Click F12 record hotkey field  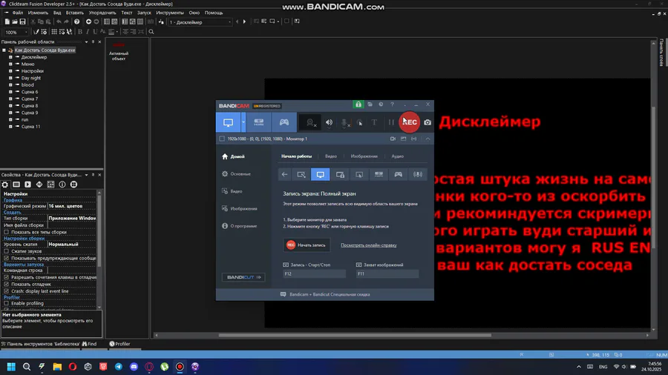(x=314, y=273)
